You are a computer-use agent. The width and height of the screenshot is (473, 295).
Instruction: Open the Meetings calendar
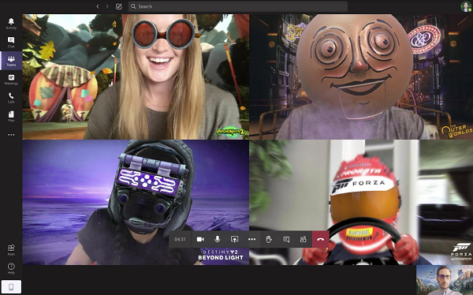(x=11, y=80)
